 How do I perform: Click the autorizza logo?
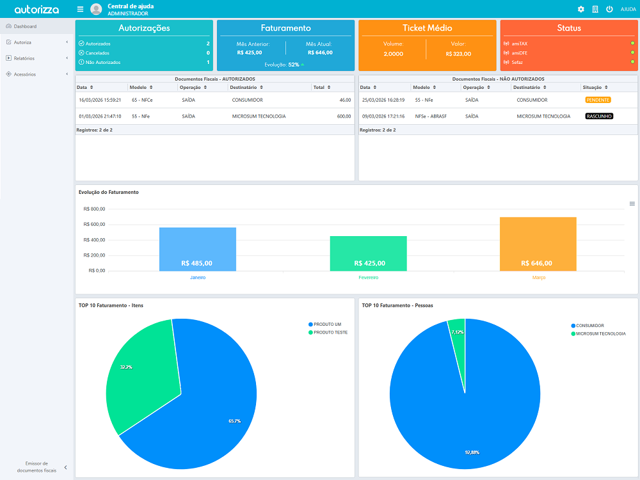pyautogui.click(x=36, y=10)
